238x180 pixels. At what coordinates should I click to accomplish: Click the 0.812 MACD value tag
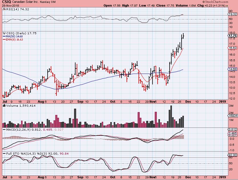(233, 130)
